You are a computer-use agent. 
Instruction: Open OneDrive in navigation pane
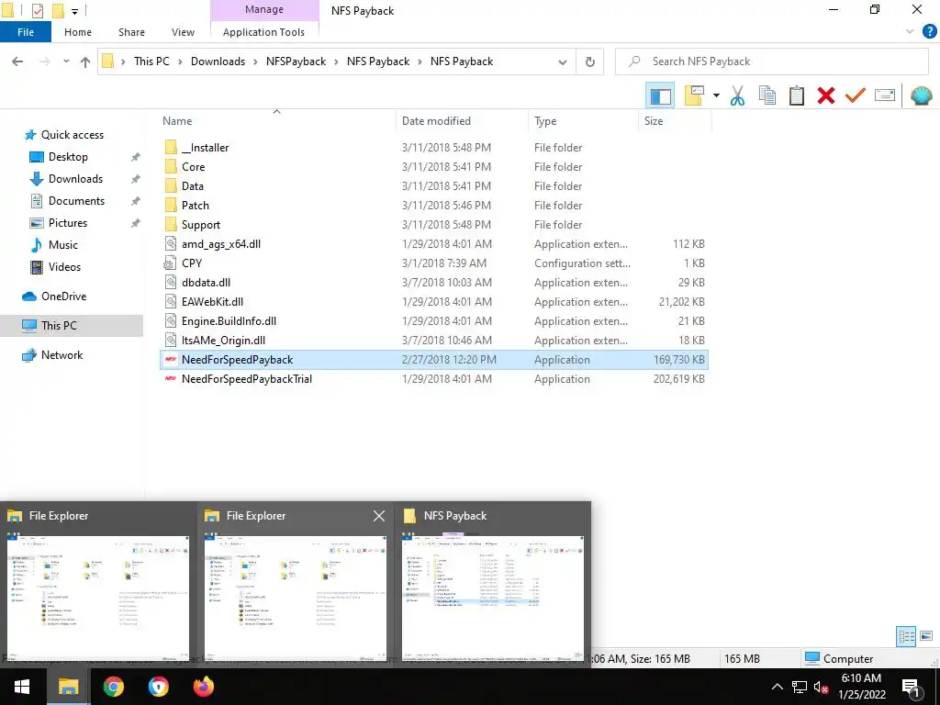pos(63,297)
